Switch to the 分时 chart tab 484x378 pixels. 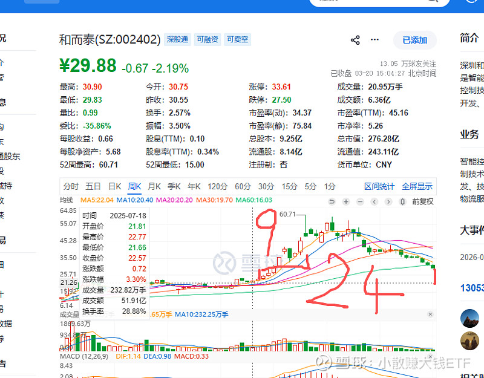tap(71, 186)
